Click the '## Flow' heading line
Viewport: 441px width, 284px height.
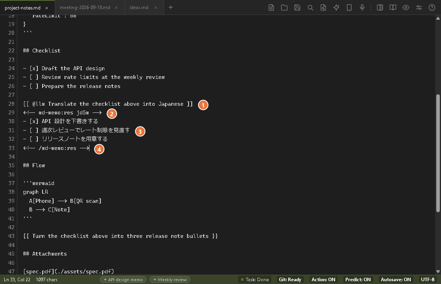pos(34,165)
